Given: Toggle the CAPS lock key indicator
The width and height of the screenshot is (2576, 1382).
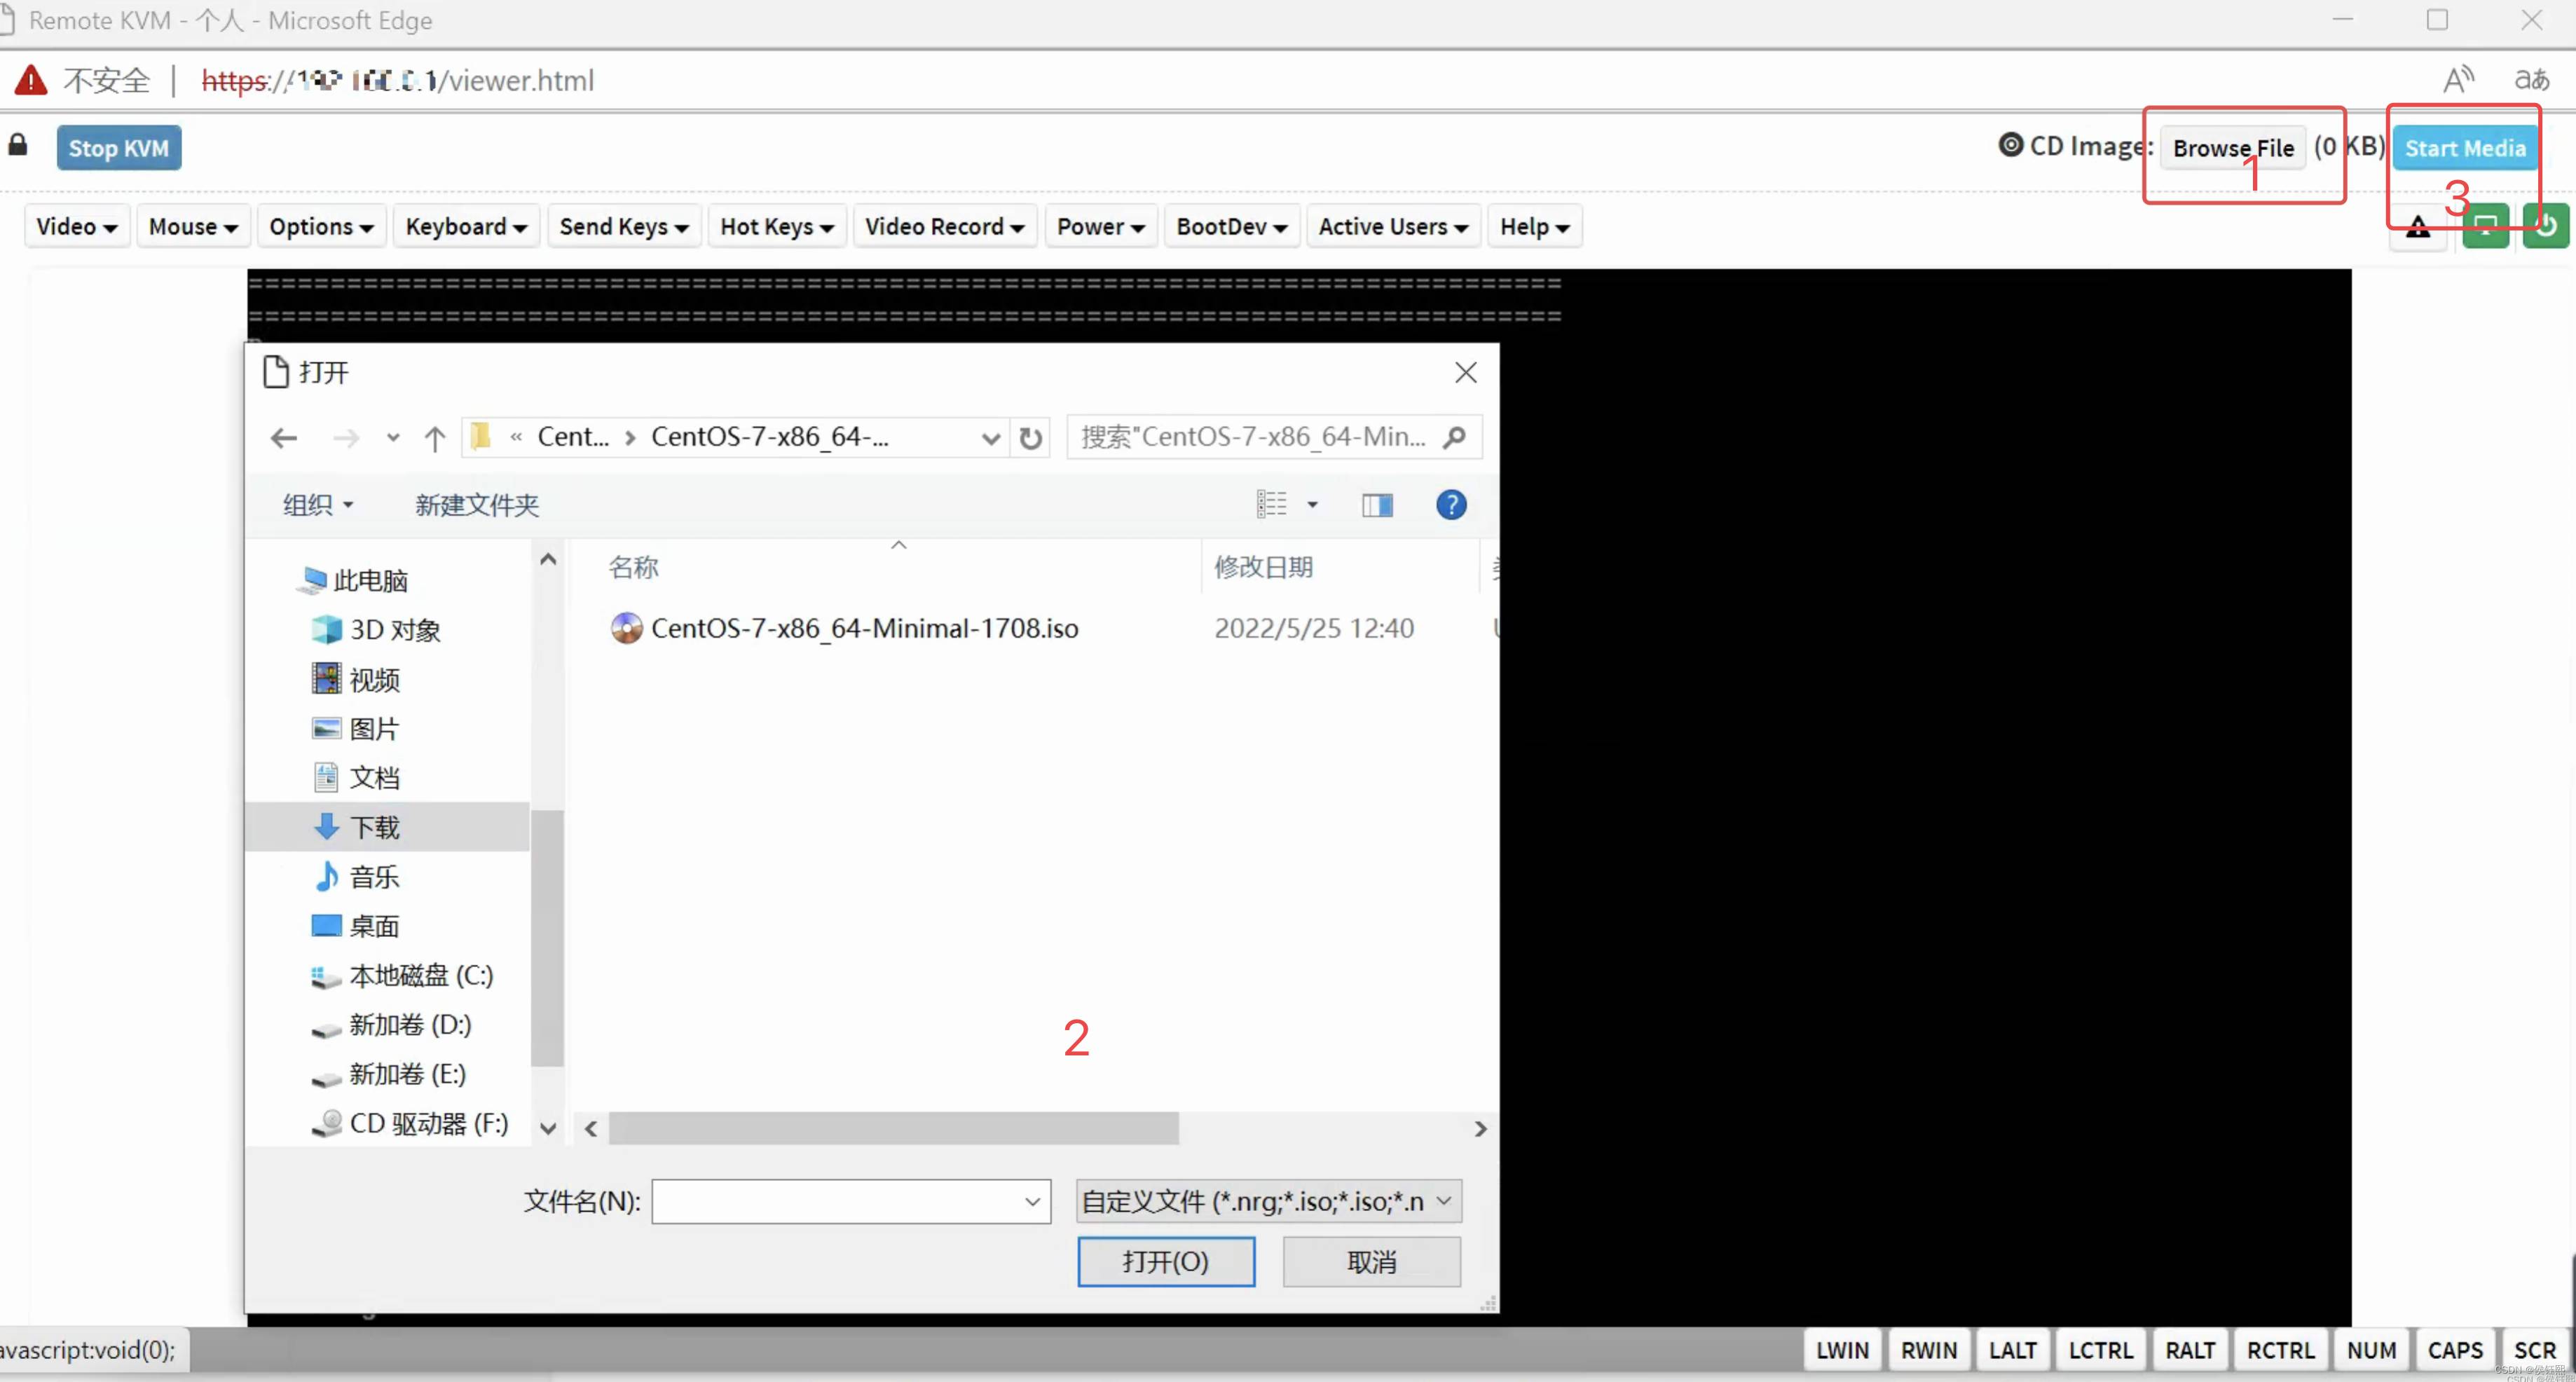Looking at the screenshot, I should click(x=2455, y=1350).
